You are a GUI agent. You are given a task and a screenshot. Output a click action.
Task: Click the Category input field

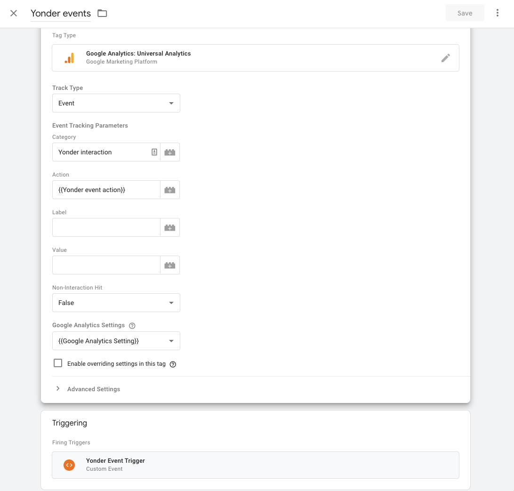pos(106,152)
